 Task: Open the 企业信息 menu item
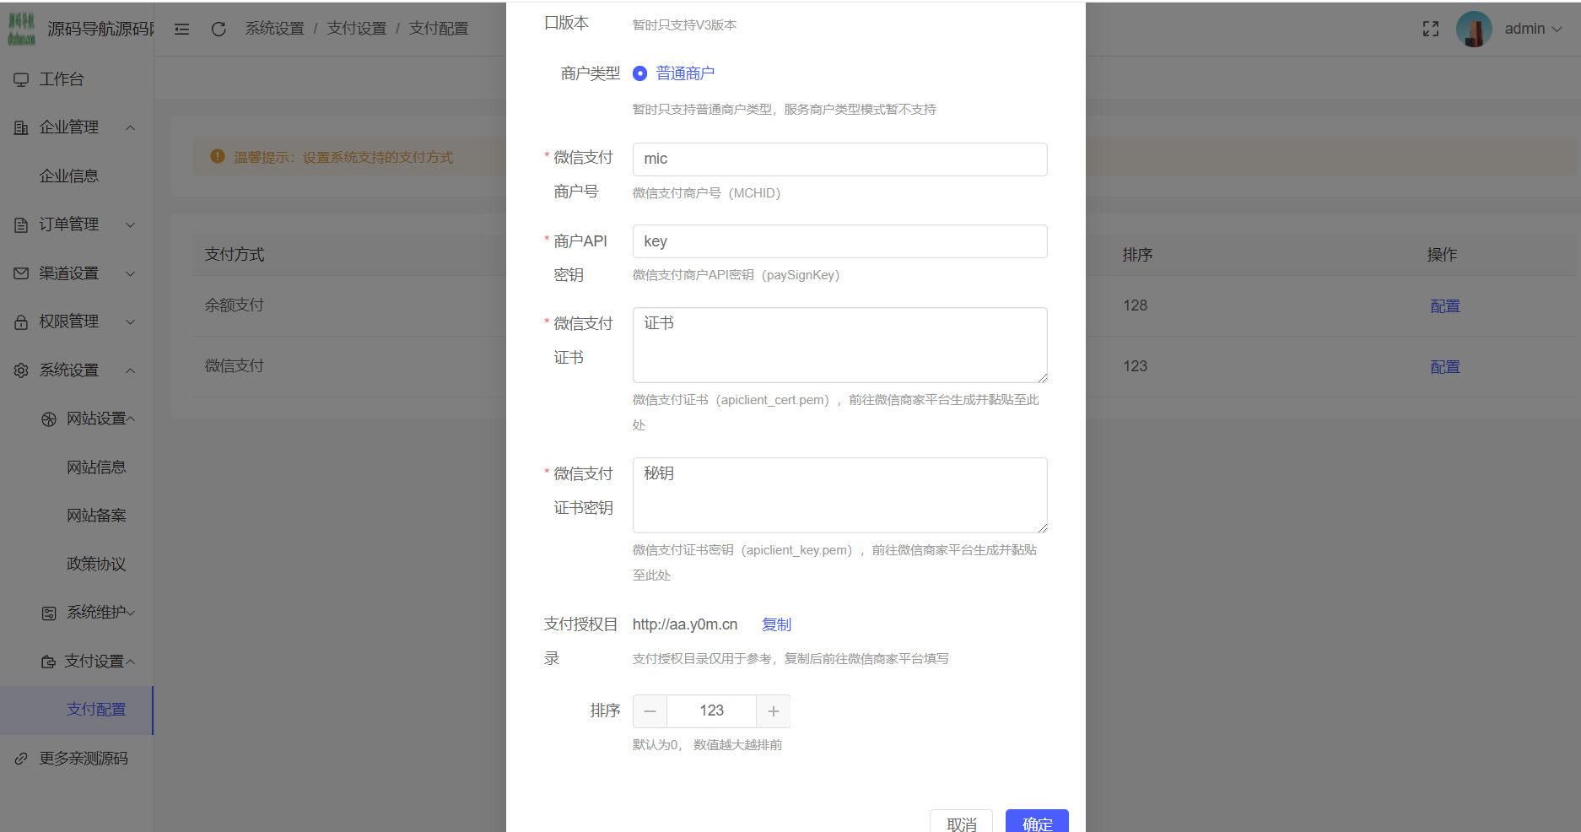pos(69,176)
